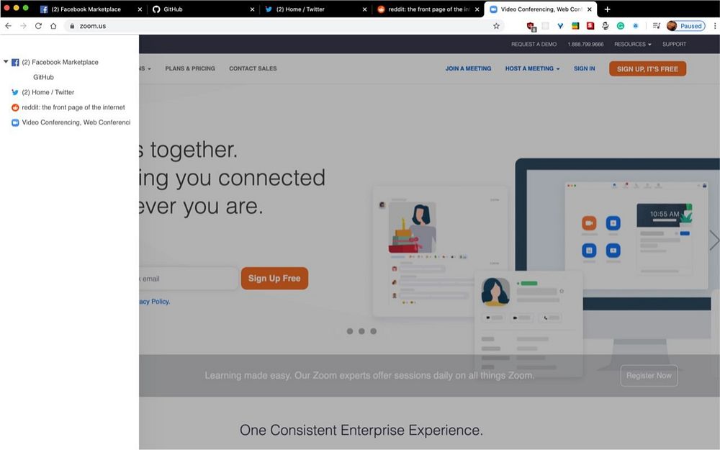Viewport: 720px width, 450px height.
Task: Open Chrome profile Paused button
Action: pos(685,26)
